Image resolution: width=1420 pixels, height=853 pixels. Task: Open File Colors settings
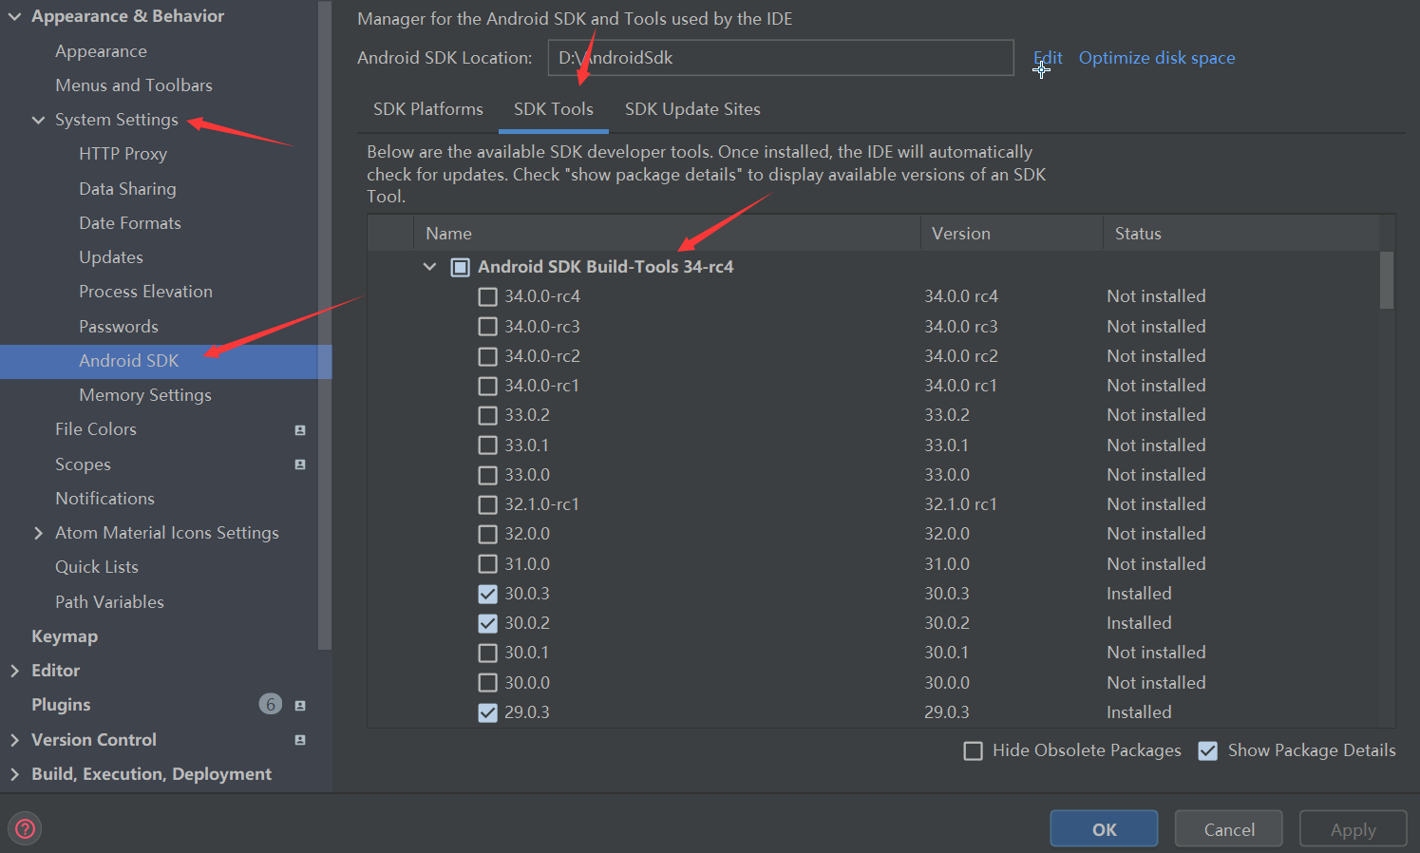pyautogui.click(x=96, y=429)
